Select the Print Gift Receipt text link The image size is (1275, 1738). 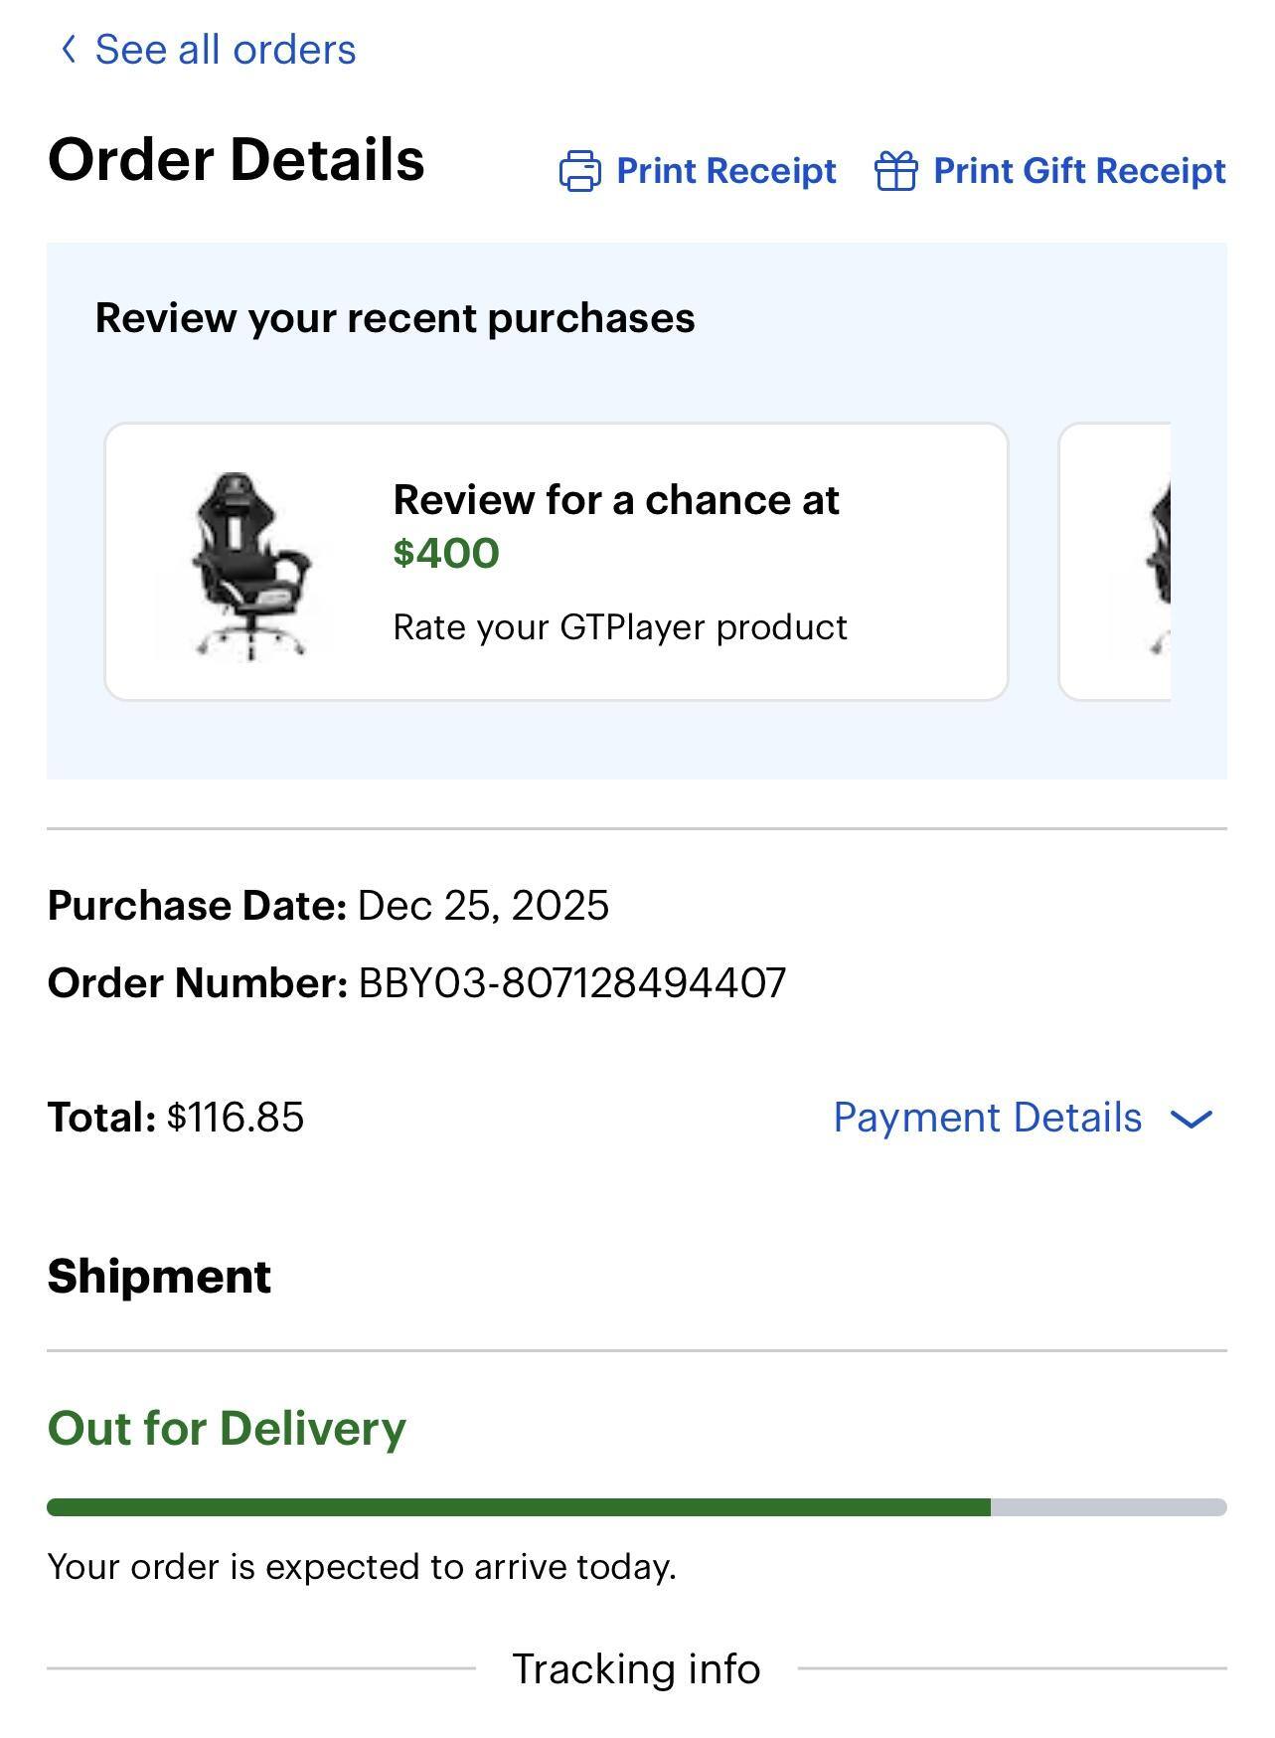[x=1079, y=171]
